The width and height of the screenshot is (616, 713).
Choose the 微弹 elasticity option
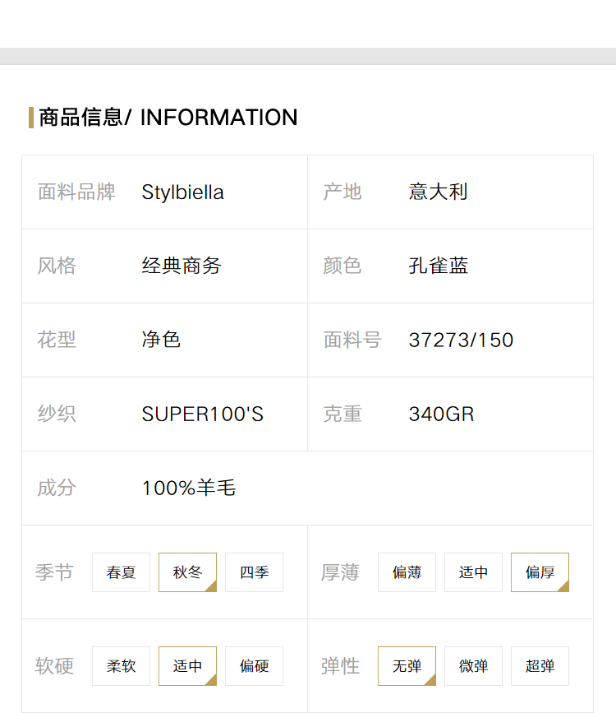(473, 665)
